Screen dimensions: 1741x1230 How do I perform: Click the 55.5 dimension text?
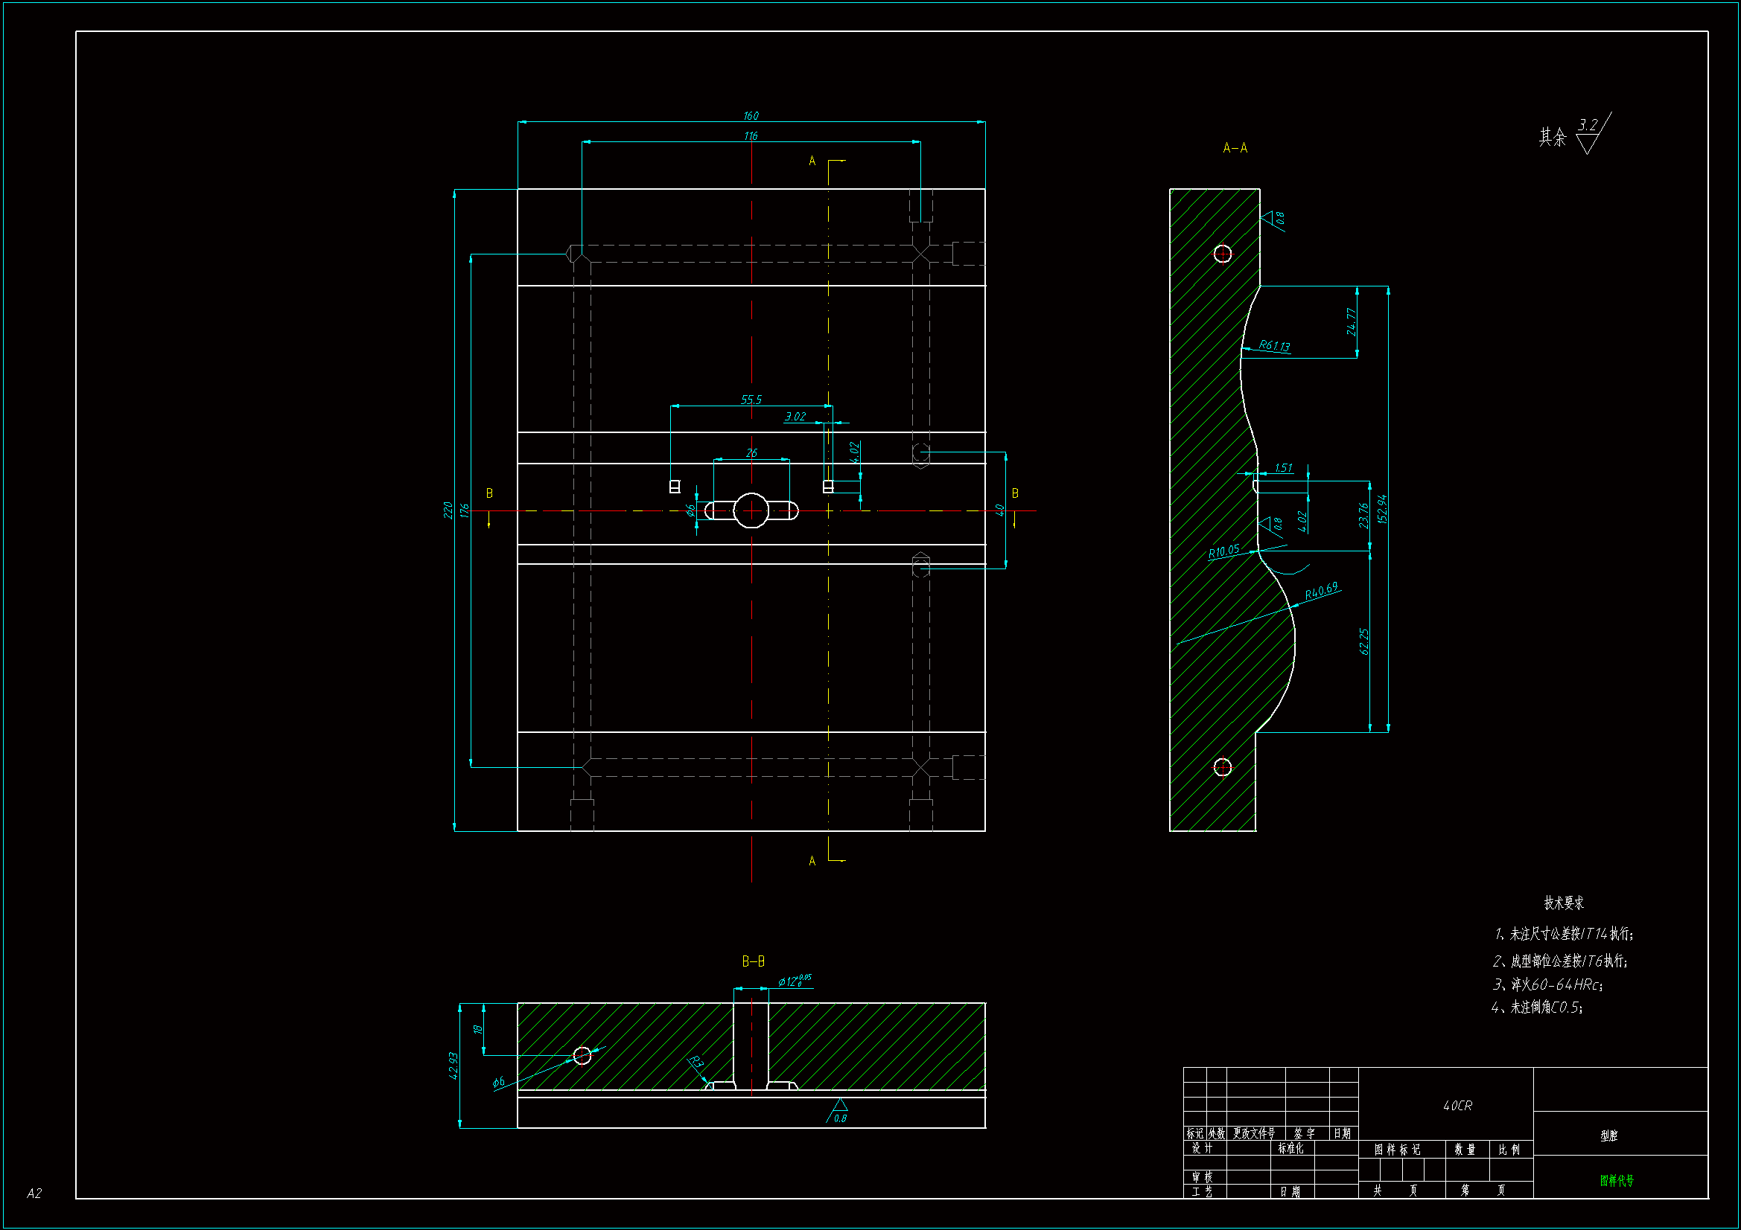tap(751, 400)
